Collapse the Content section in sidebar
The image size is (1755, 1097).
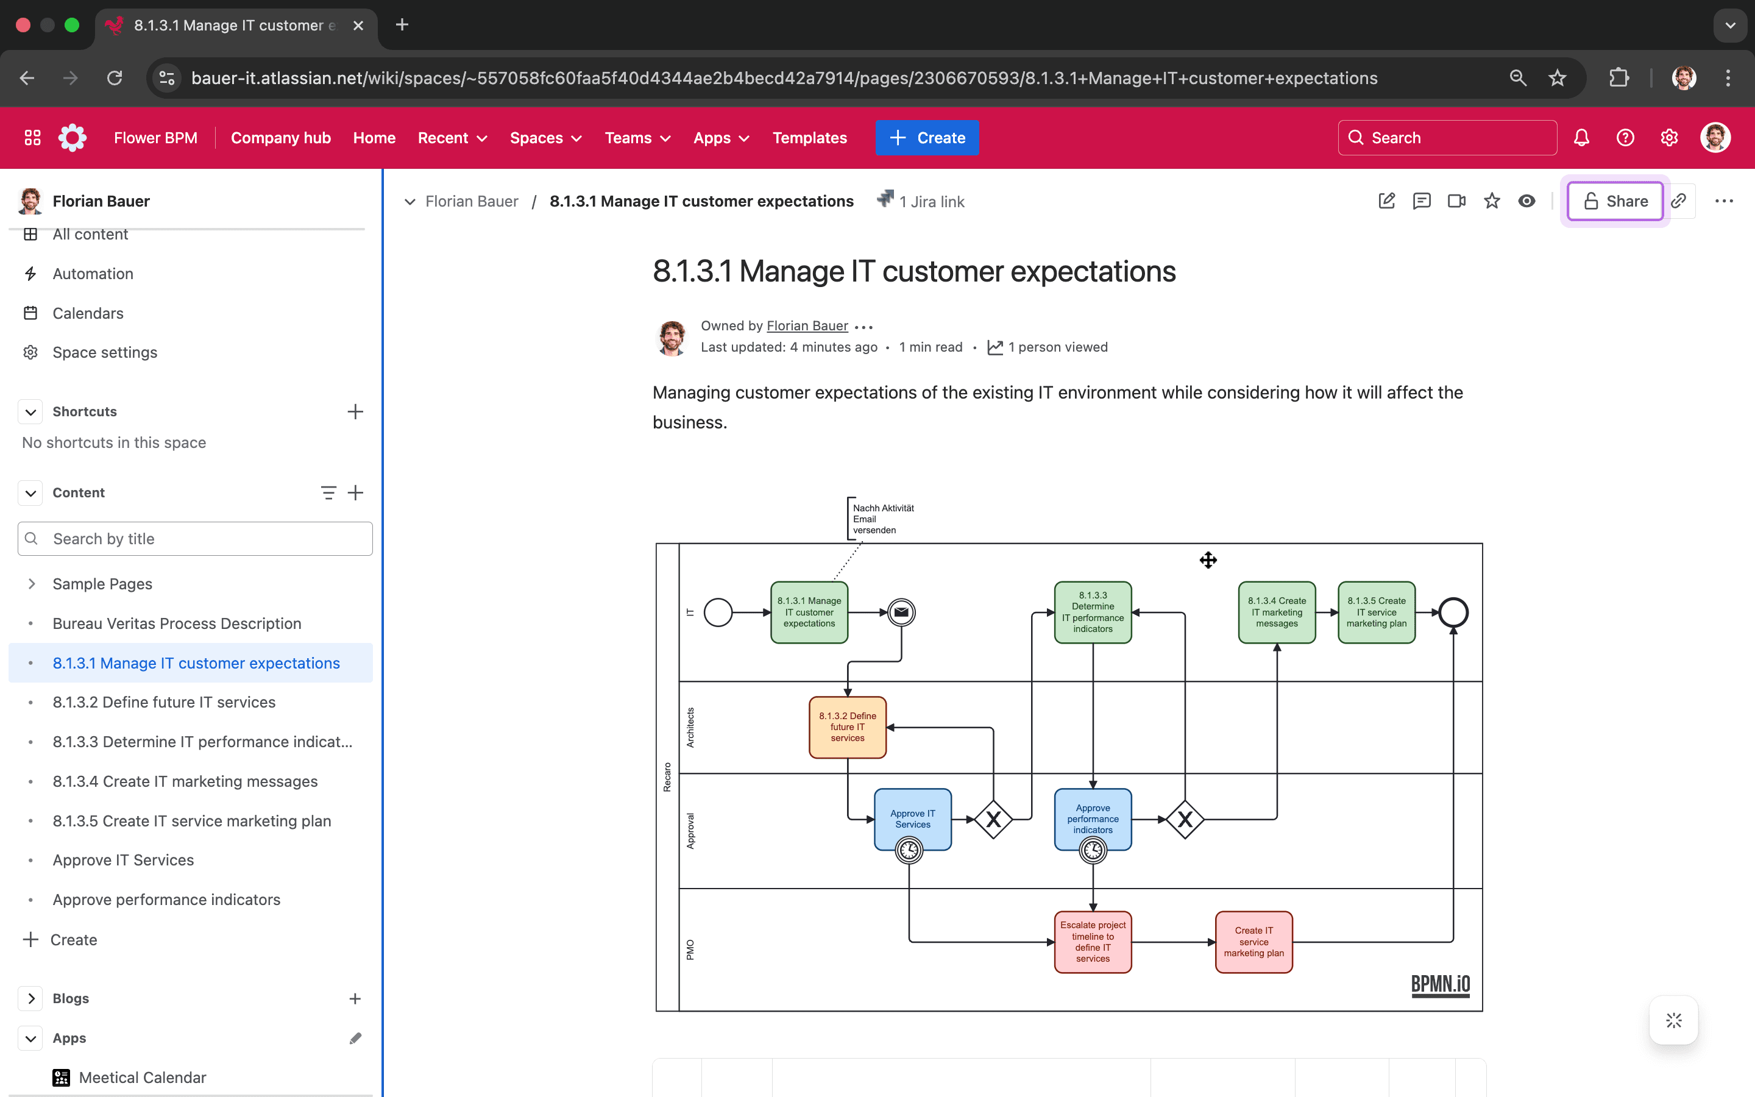(30, 492)
